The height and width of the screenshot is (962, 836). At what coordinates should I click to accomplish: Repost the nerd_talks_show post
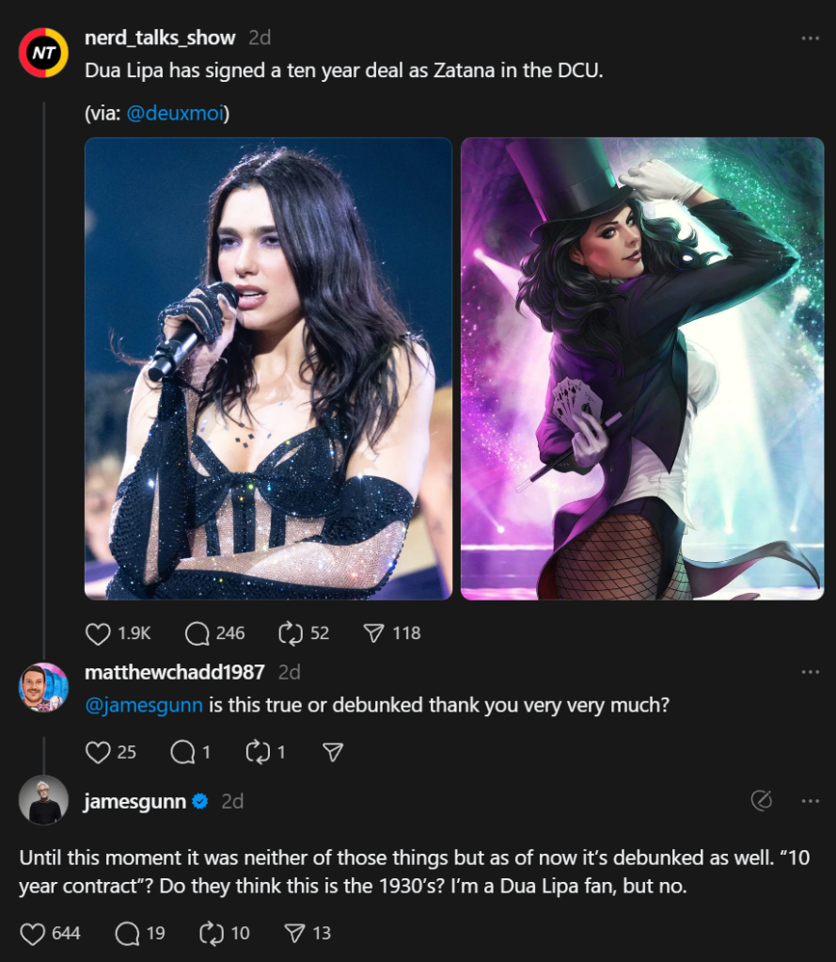(292, 633)
